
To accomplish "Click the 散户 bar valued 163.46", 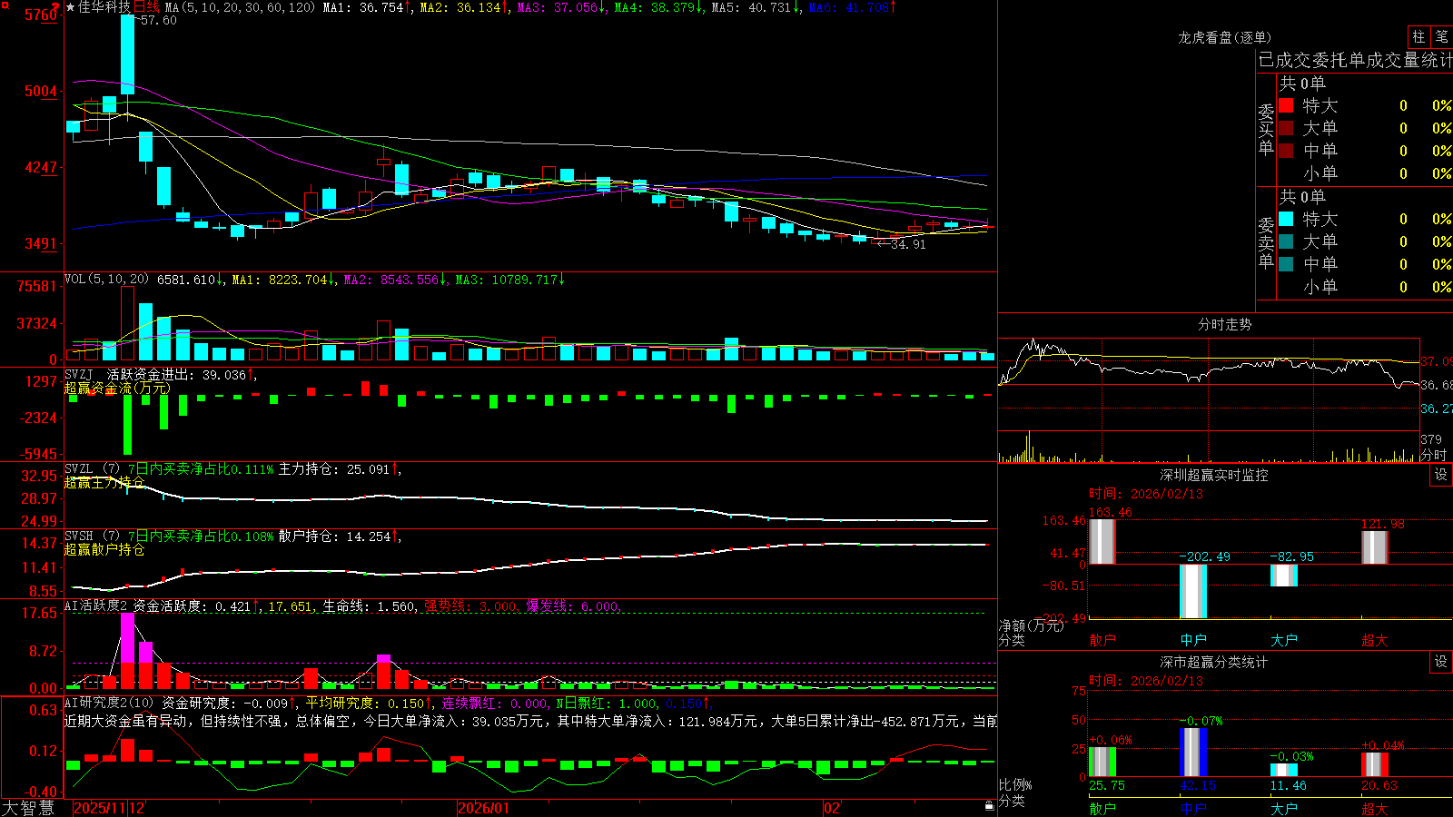I will coord(1102,542).
